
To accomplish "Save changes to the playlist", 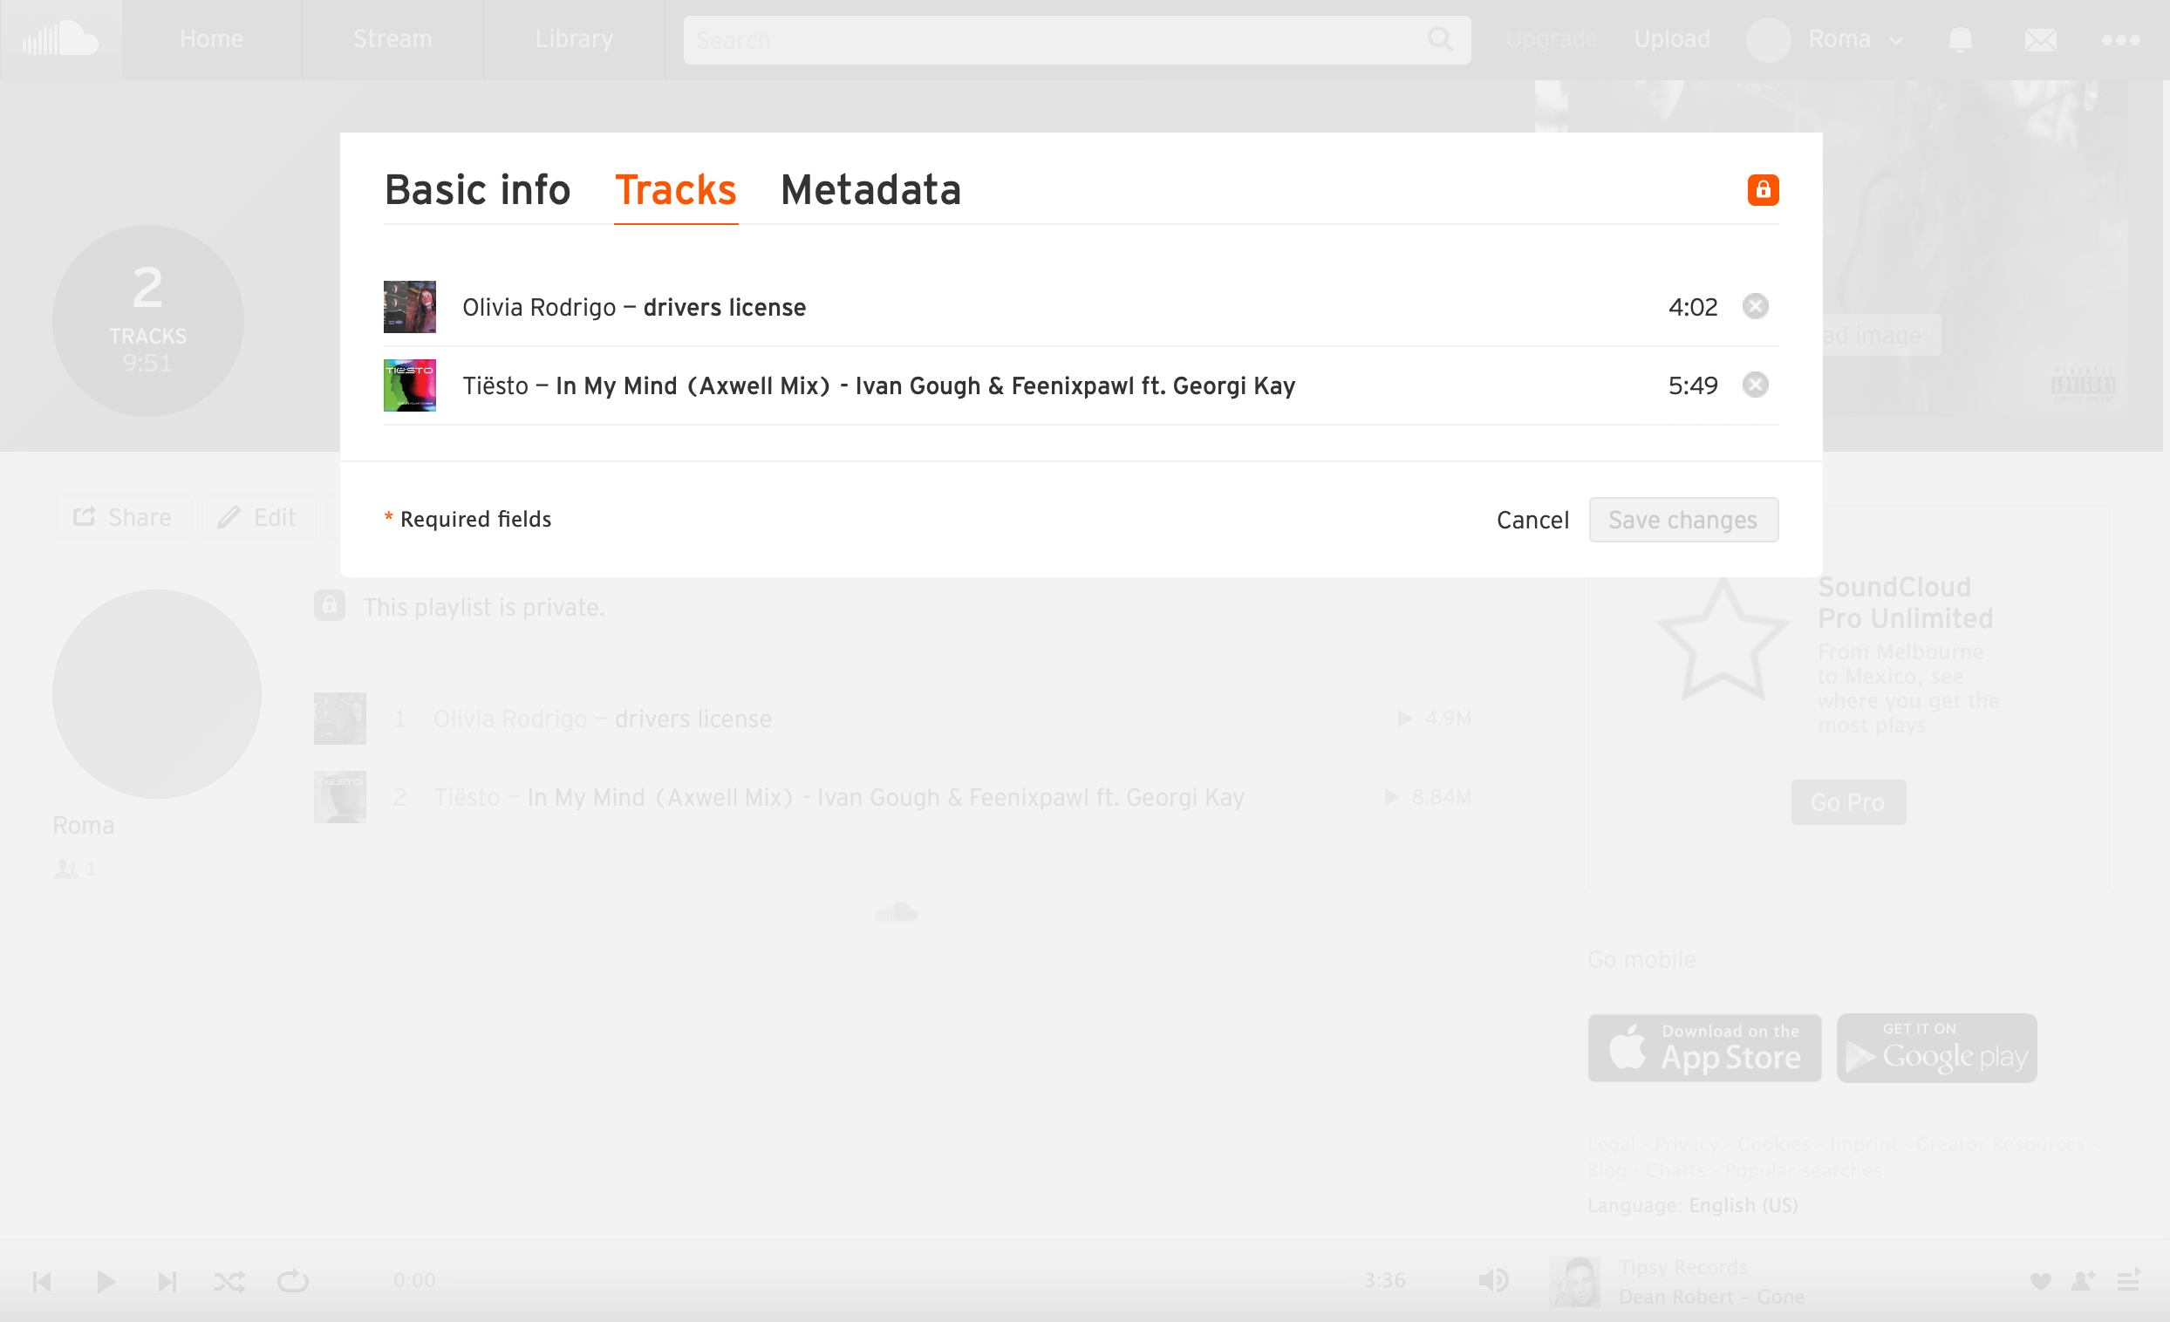I will pyautogui.click(x=1683, y=520).
